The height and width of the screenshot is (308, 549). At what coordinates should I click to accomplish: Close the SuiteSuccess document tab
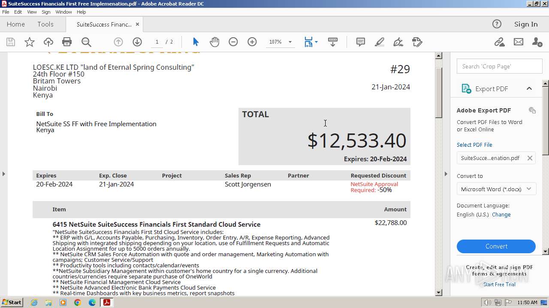pos(137,24)
